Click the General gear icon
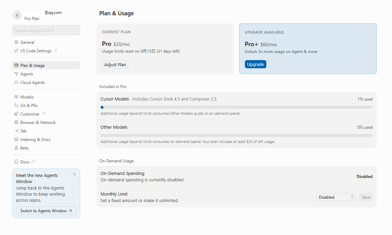The width and height of the screenshot is (392, 235). coord(16,42)
